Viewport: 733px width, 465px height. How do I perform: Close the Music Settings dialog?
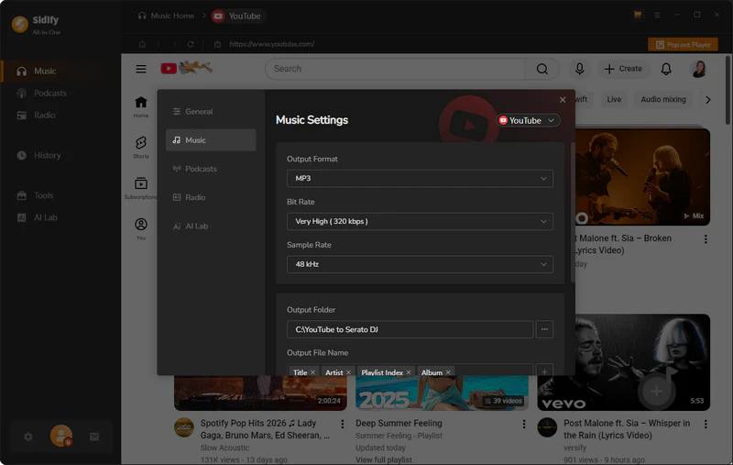563,100
